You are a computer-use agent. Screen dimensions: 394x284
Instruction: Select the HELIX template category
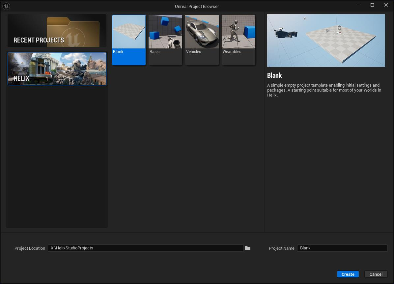click(x=57, y=69)
